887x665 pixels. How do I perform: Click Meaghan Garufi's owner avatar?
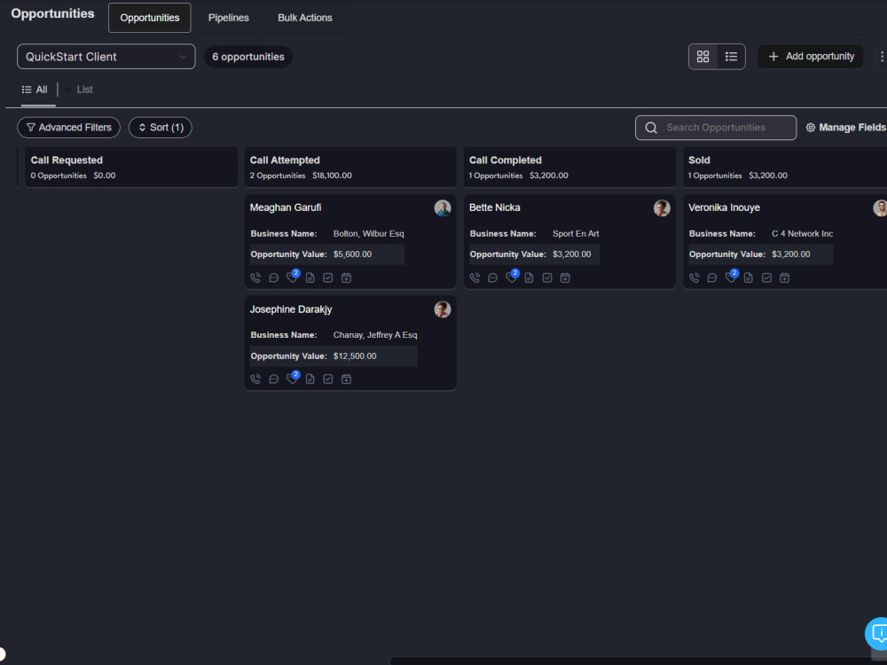point(443,207)
